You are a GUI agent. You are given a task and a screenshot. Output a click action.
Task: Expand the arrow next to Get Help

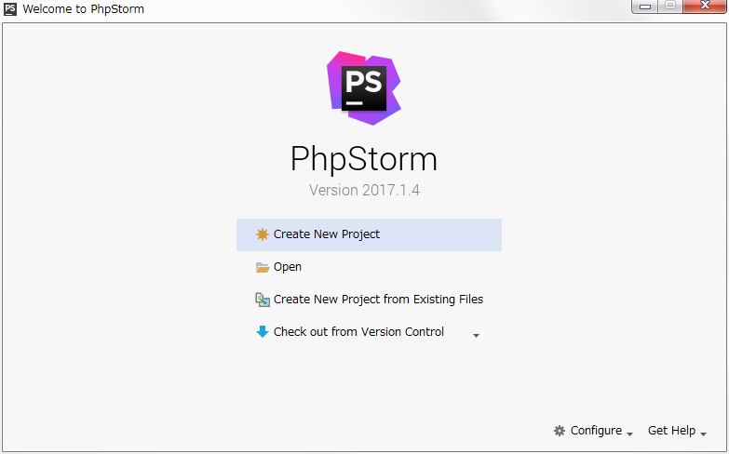pos(703,434)
